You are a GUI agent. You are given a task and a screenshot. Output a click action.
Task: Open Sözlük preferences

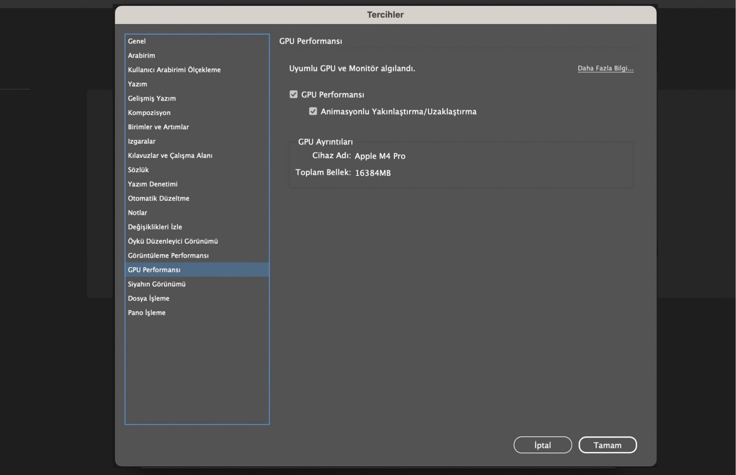coord(138,169)
